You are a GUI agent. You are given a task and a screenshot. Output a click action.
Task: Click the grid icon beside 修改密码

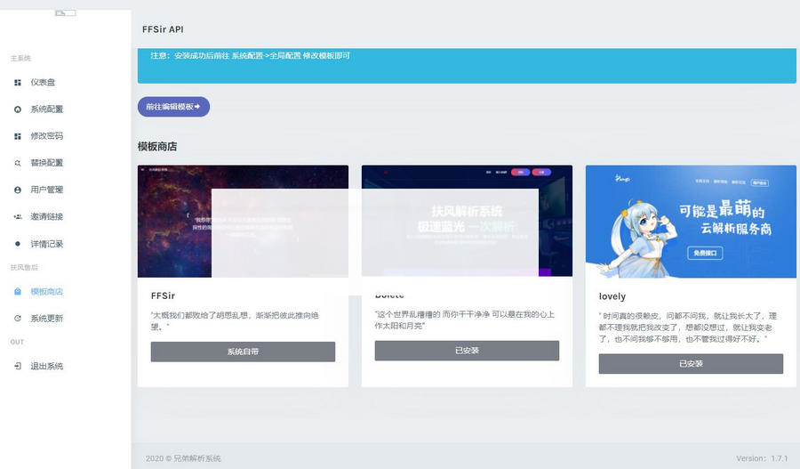pos(18,136)
